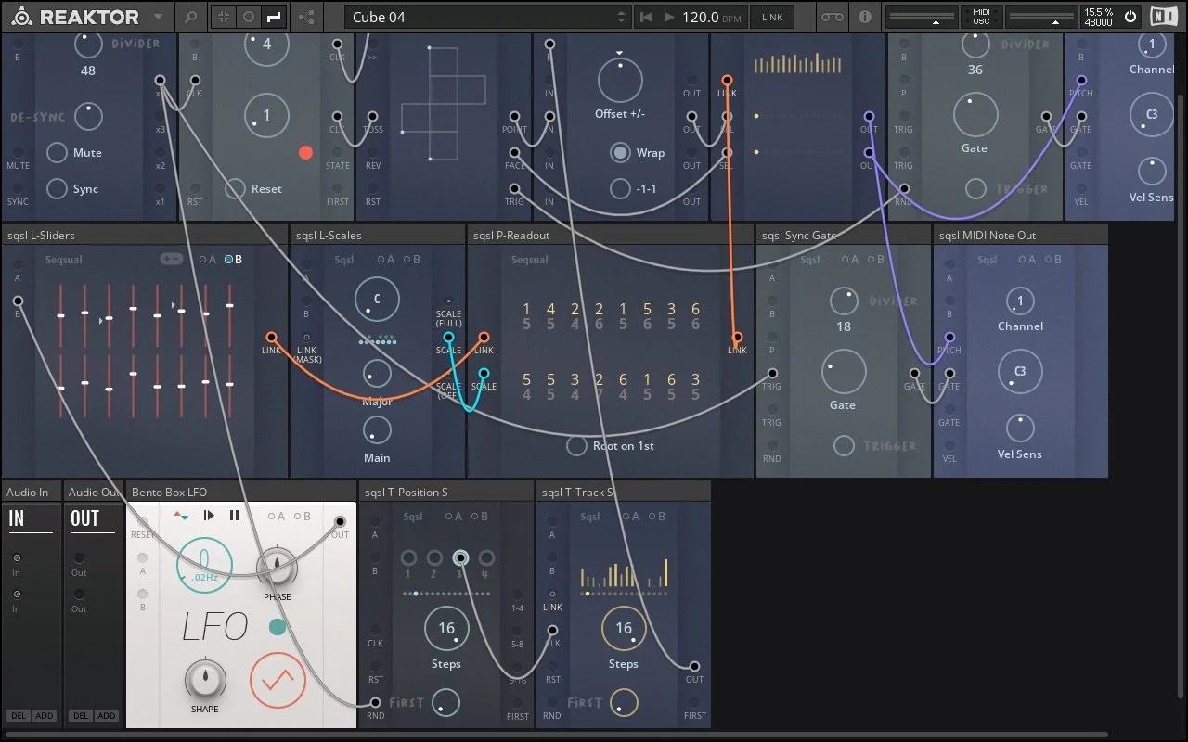Viewport: 1188px width, 742px height.
Task: Start playback with the toolbar play icon
Action: click(x=669, y=17)
